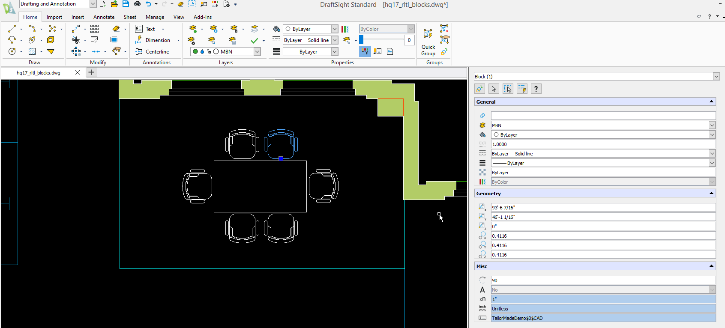725x328 pixels.
Task: Click the green checkmark activate layer icon
Action: click(x=255, y=40)
